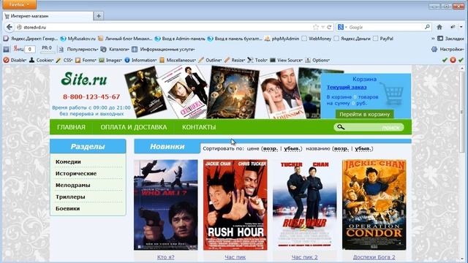Sort by price descending (цене убыв.)
This screenshot has height=263, width=468.
(292, 148)
